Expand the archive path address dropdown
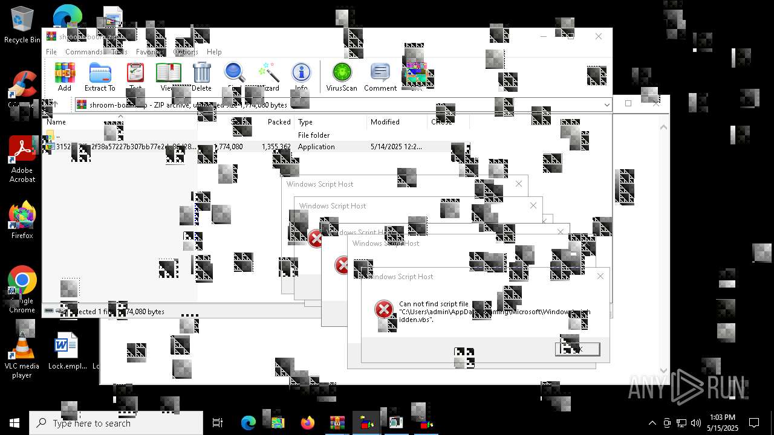The width and height of the screenshot is (774, 435). 607,105
